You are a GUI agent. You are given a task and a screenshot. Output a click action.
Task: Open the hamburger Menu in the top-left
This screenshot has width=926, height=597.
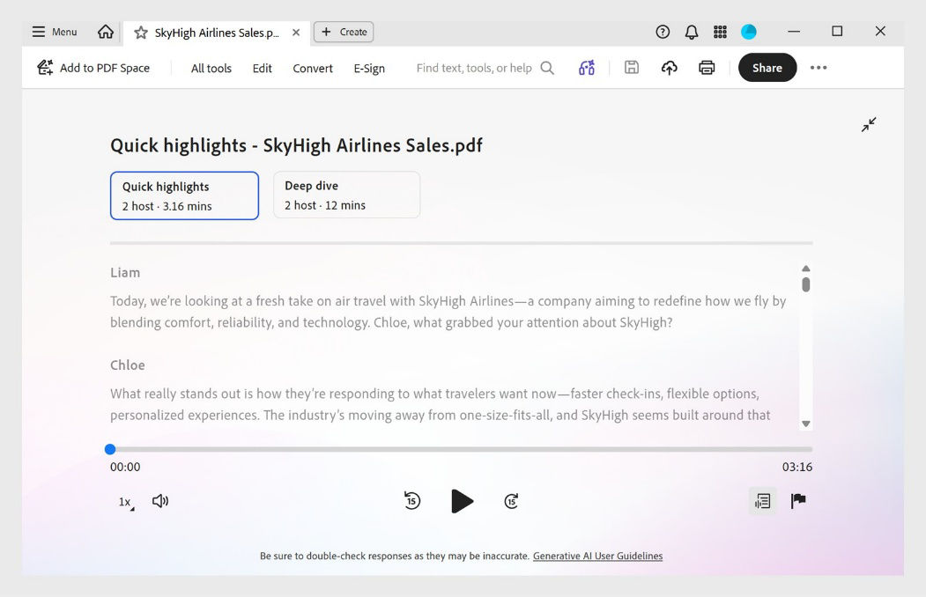[53, 32]
